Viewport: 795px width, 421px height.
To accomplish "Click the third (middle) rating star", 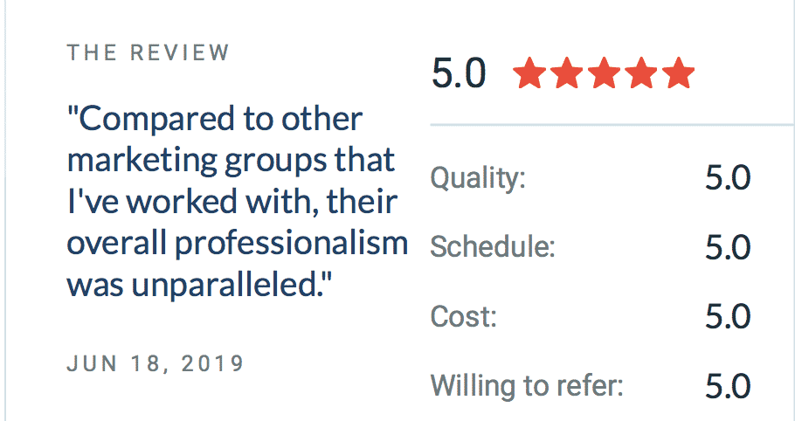I will [x=604, y=73].
